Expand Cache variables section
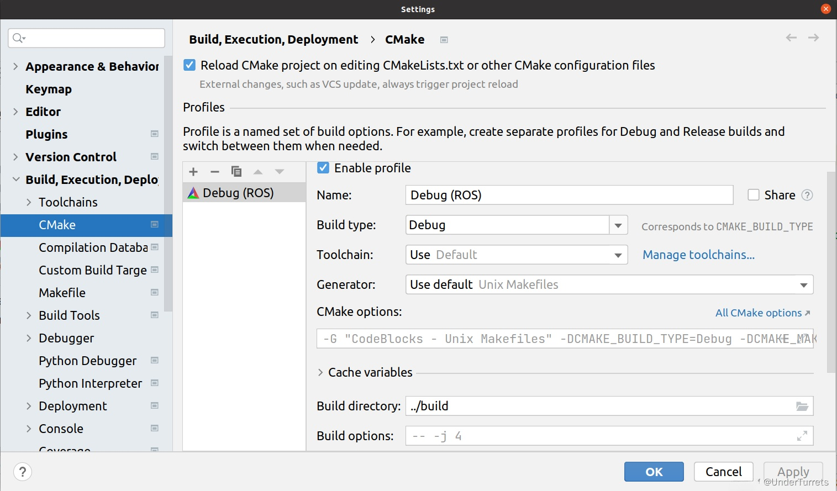This screenshot has height=491, width=837. 320,373
